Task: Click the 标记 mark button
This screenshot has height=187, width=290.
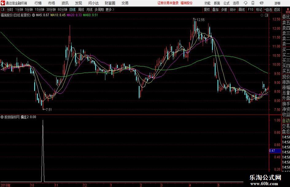Action: pos(259,10)
